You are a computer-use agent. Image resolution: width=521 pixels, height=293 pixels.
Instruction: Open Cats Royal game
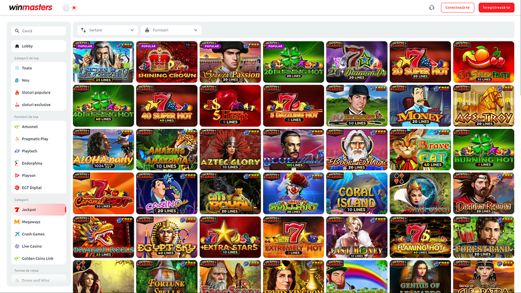pos(230,194)
